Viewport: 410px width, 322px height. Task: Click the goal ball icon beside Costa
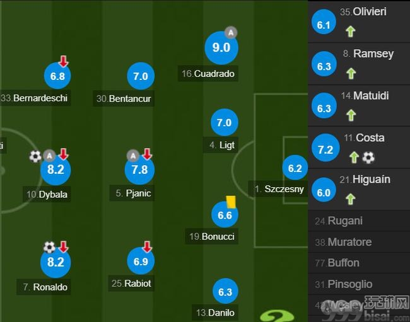(x=368, y=158)
